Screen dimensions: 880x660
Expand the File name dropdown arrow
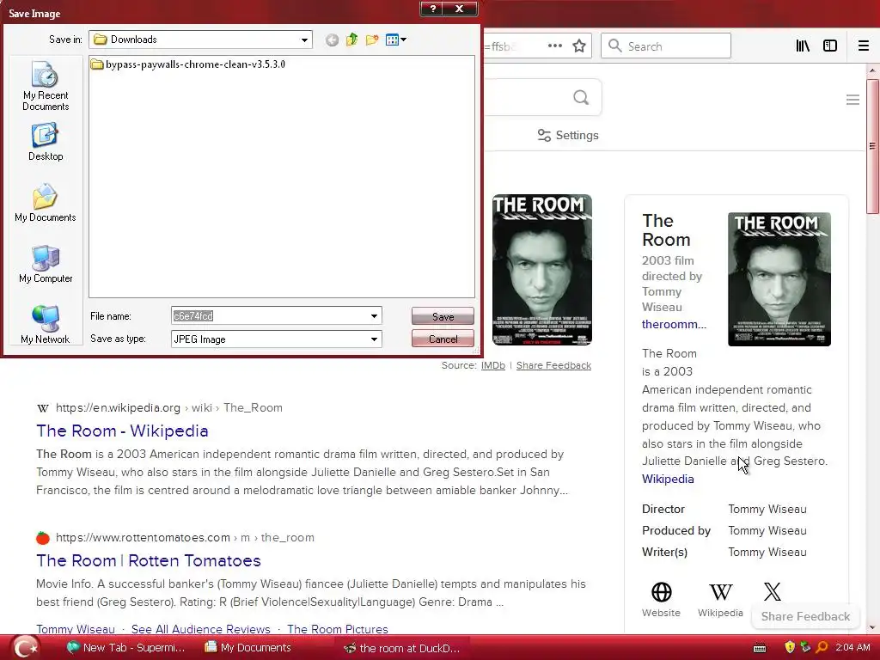[x=375, y=316]
